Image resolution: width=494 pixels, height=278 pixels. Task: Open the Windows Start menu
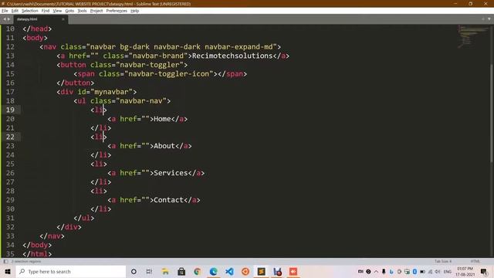(8, 271)
